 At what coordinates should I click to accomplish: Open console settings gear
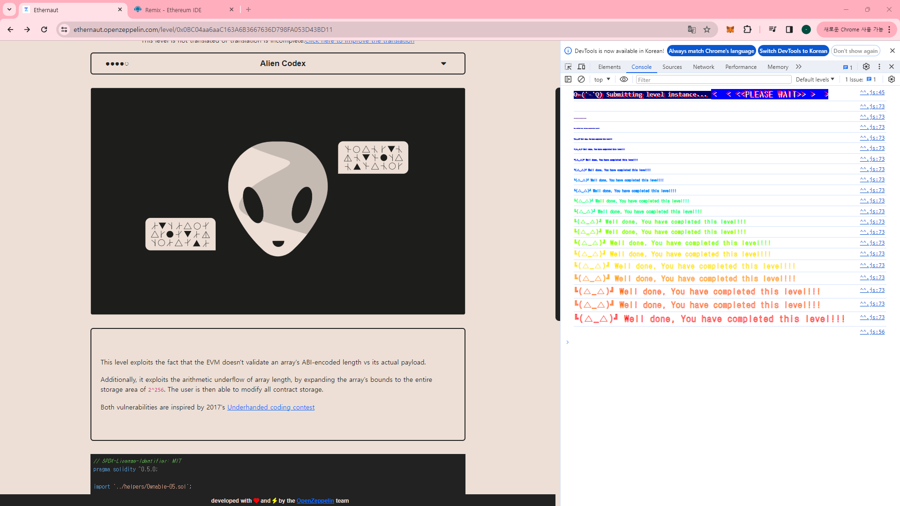pos(892,79)
